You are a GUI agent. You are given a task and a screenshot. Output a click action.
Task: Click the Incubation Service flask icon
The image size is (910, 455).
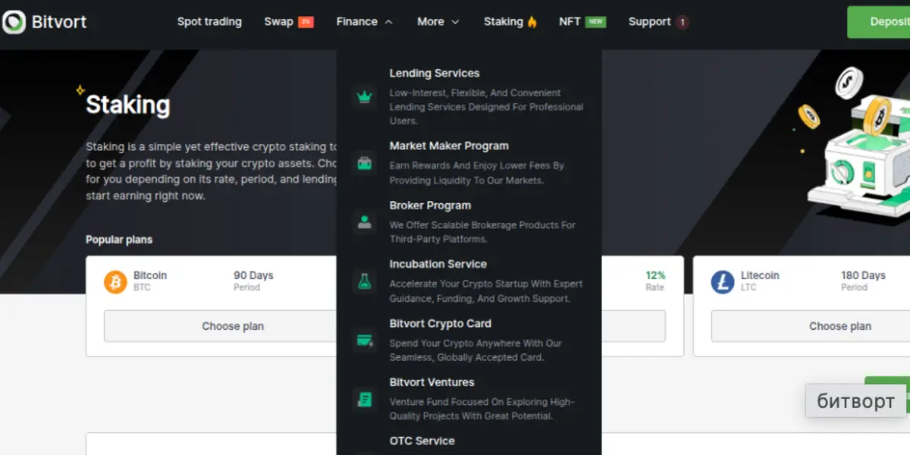[x=365, y=281]
